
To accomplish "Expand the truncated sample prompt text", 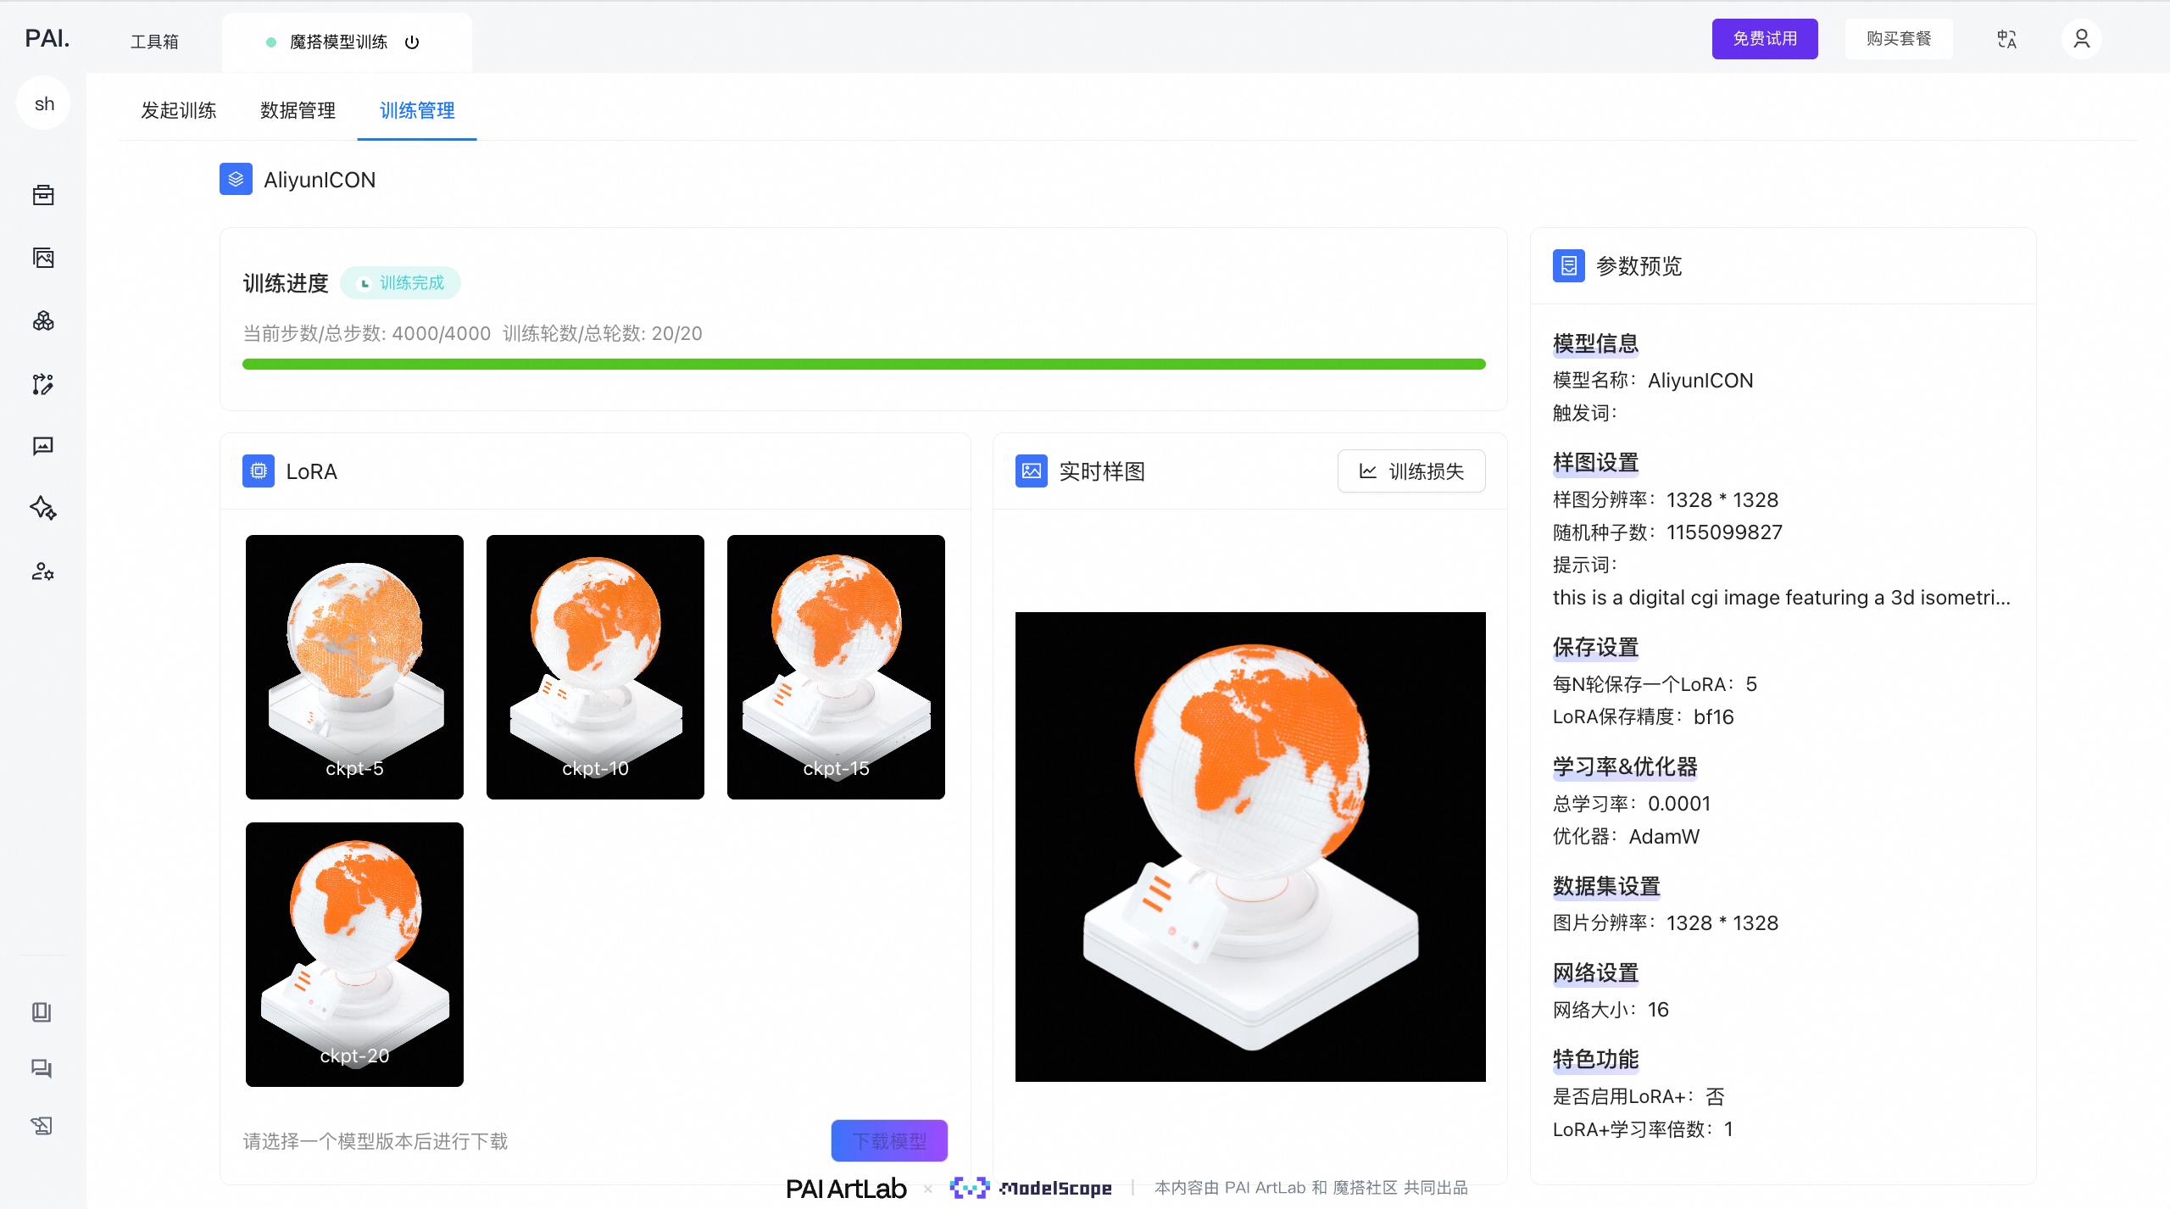I will pos(1781,598).
